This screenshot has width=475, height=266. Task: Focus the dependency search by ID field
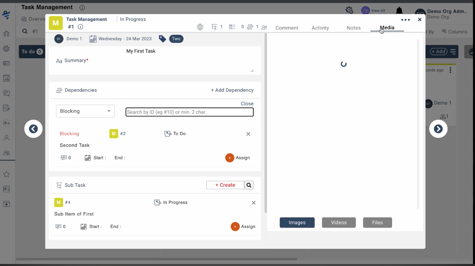pos(190,112)
